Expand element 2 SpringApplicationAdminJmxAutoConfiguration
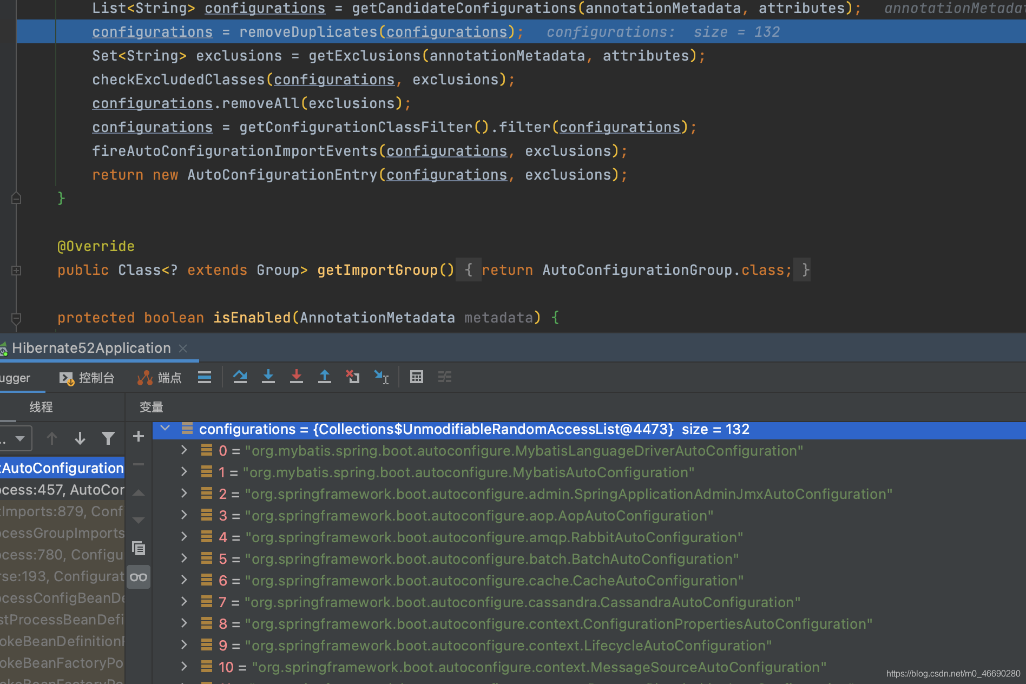 coord(184,494)
